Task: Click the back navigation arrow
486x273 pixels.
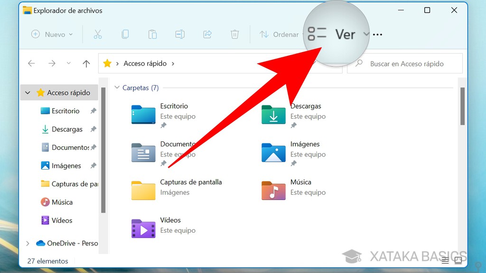Action: [31, 63]
